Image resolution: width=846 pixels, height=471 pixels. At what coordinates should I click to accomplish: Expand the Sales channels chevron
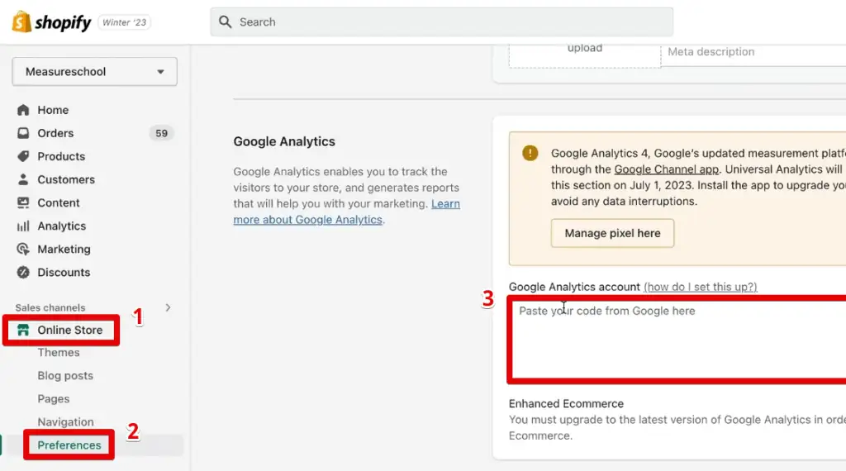click(169, 307)
